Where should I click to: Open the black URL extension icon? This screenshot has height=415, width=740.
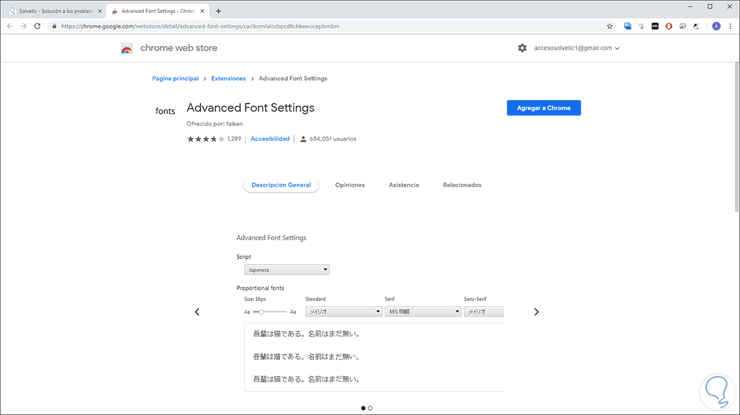[655, 26]
